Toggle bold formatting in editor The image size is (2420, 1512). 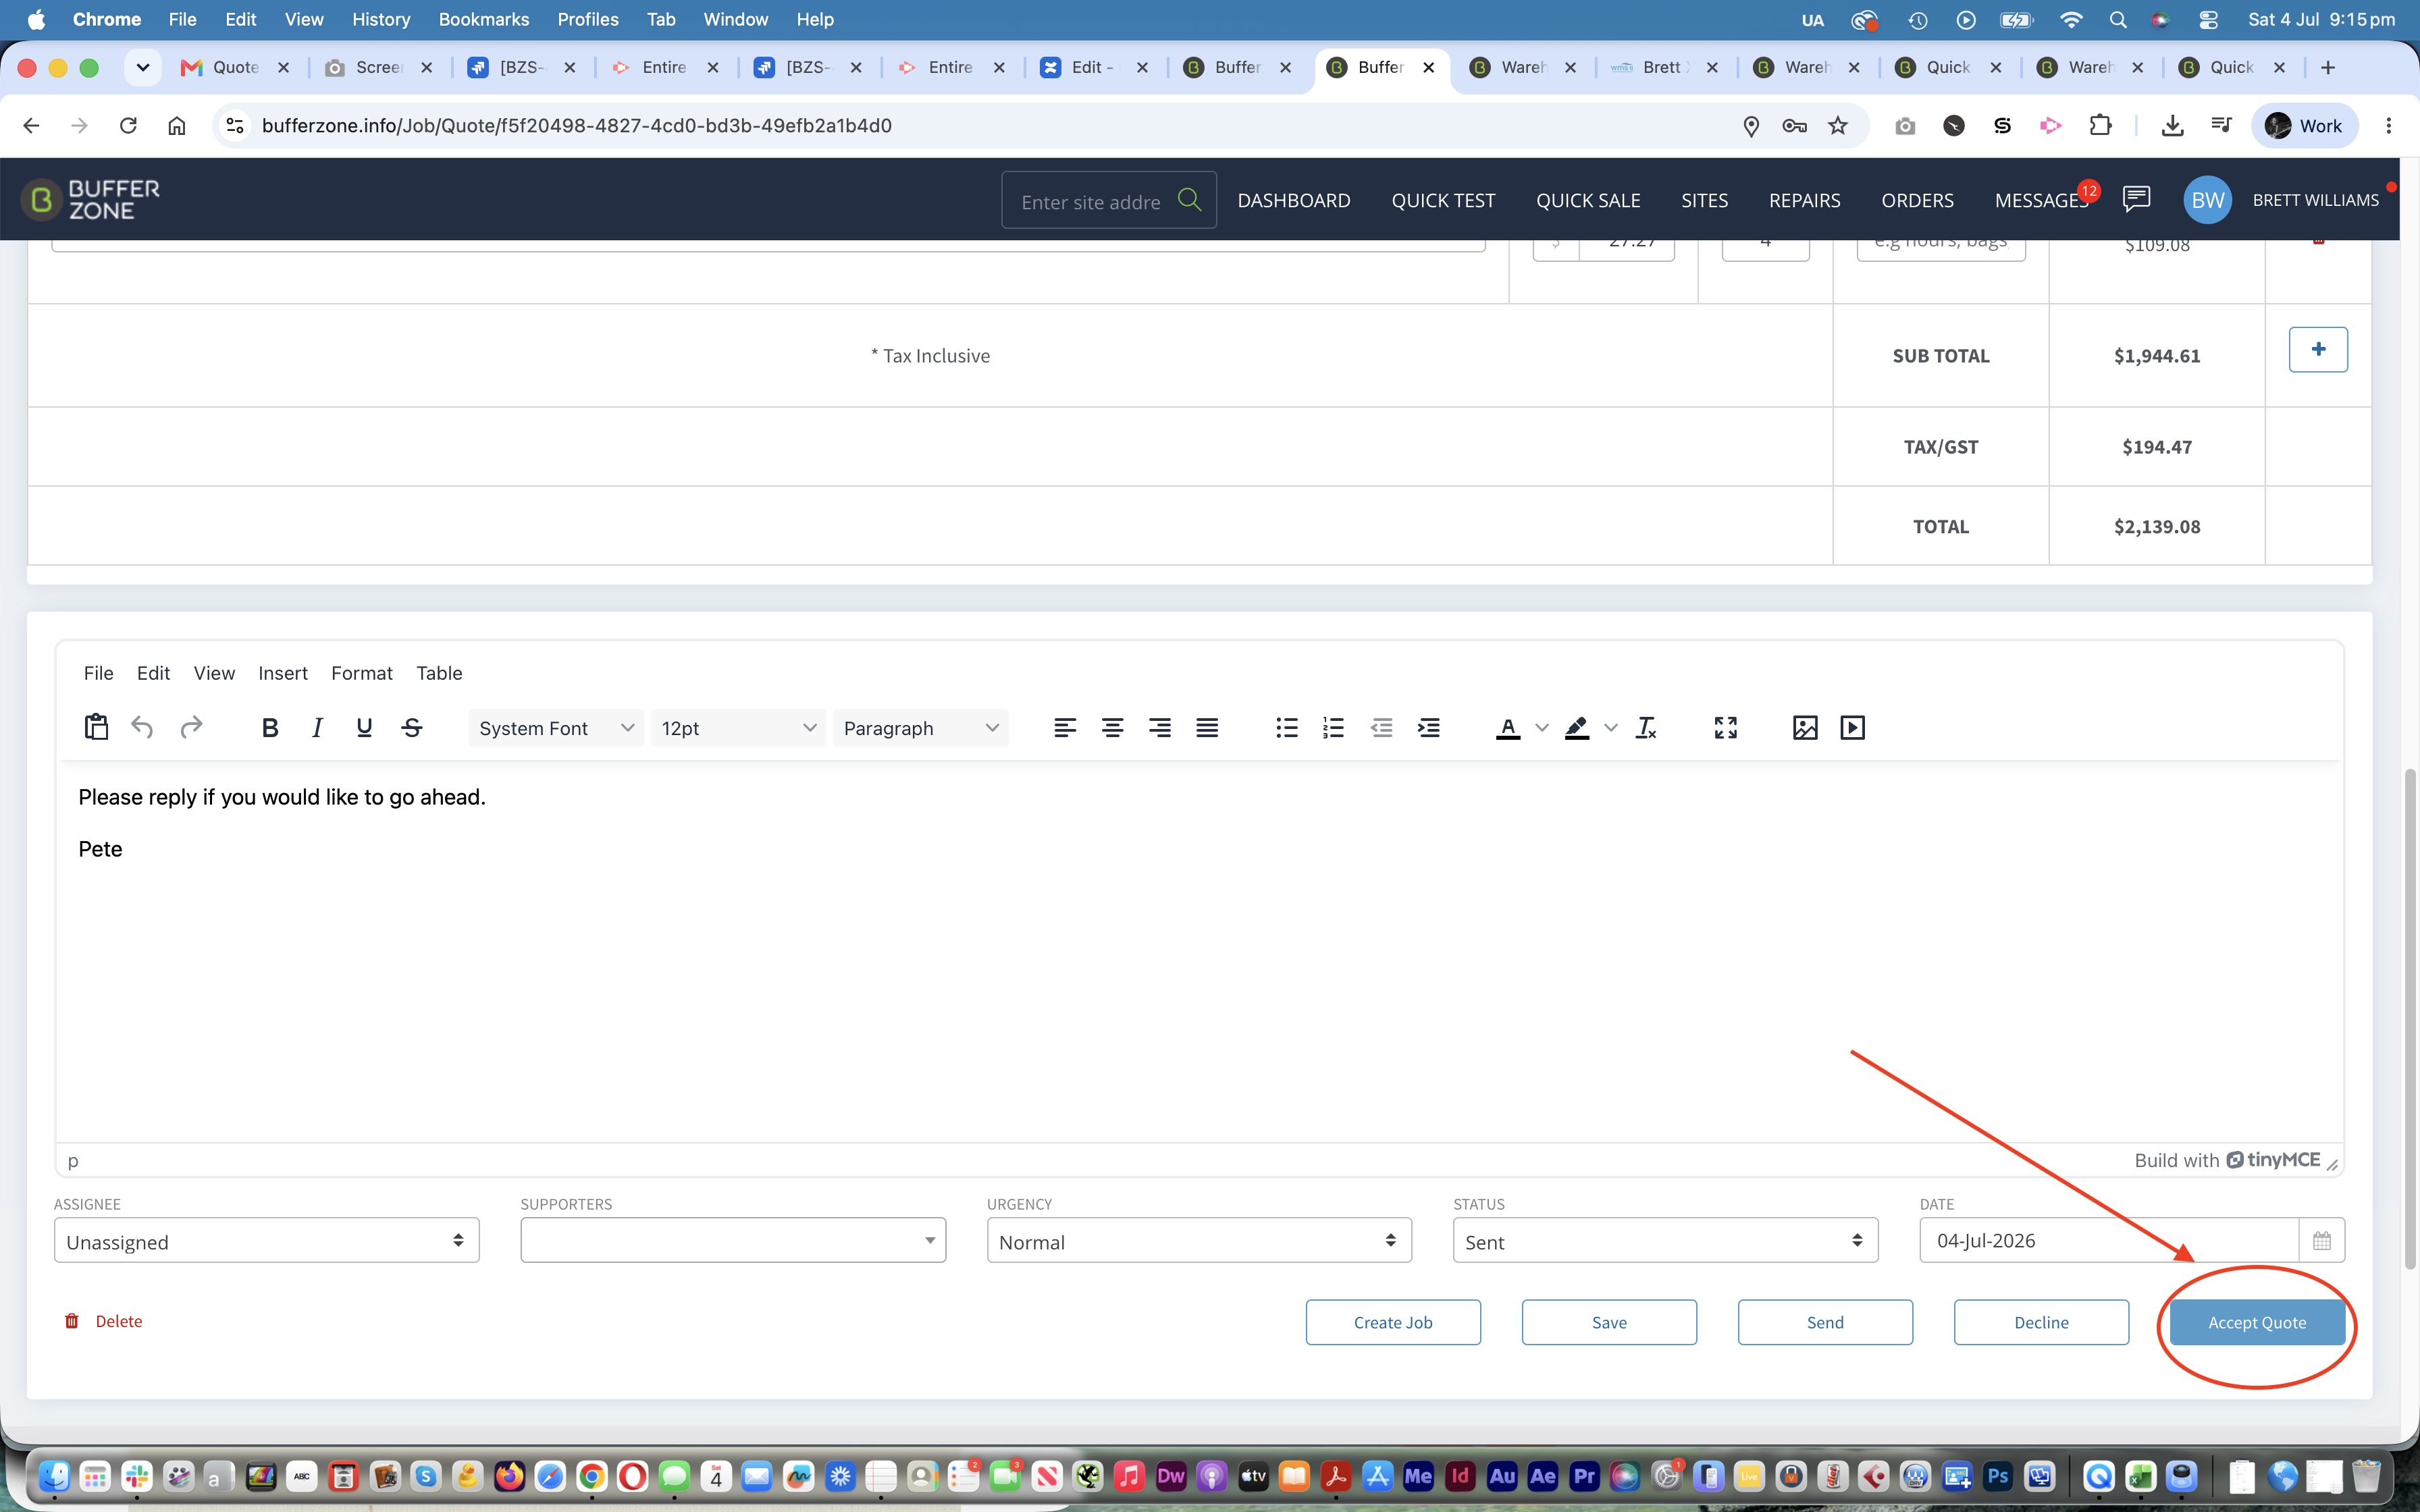click(x=269, y=728)
